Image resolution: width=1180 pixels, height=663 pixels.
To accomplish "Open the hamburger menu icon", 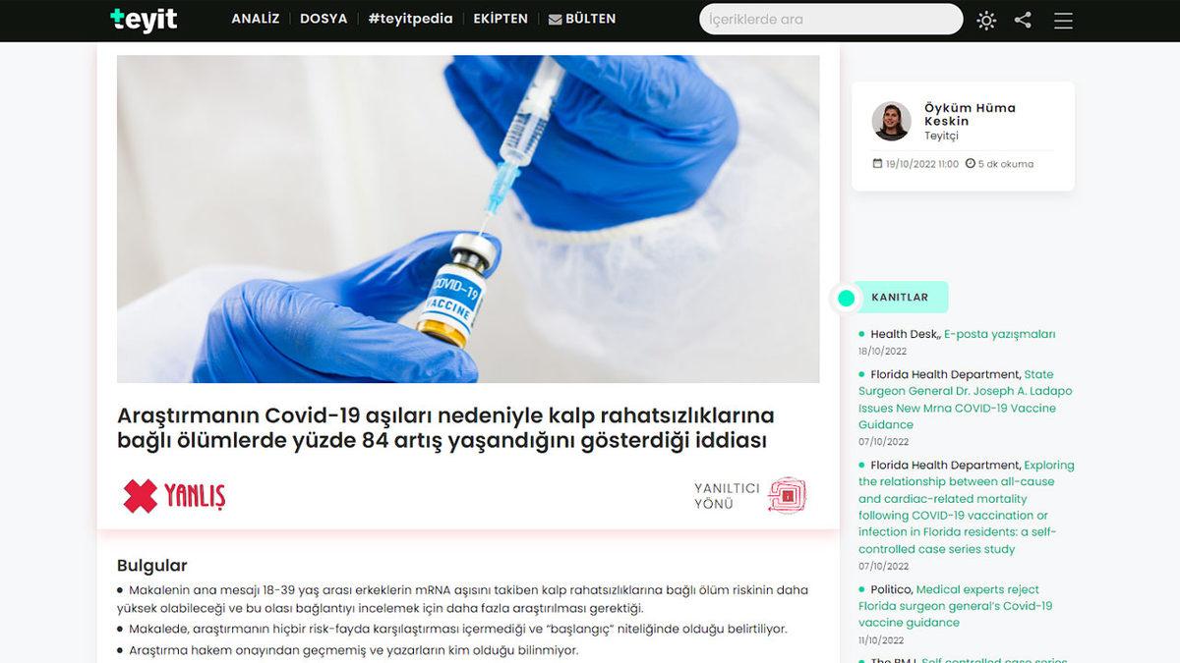I will coord(1063,20).
